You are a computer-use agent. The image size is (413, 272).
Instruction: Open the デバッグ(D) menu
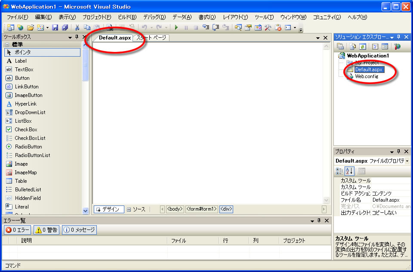point(154,17)
